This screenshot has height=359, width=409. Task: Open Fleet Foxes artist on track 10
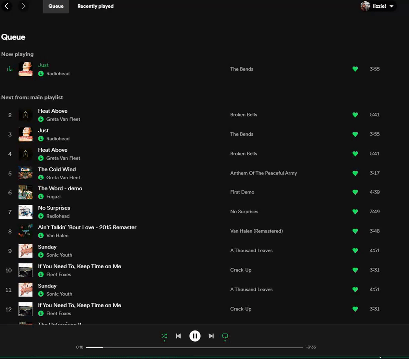pos(59,275)
